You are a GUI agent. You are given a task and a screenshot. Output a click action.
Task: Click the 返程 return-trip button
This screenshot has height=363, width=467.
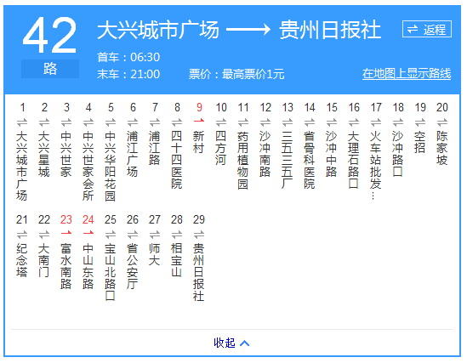[x=426, y=29]
